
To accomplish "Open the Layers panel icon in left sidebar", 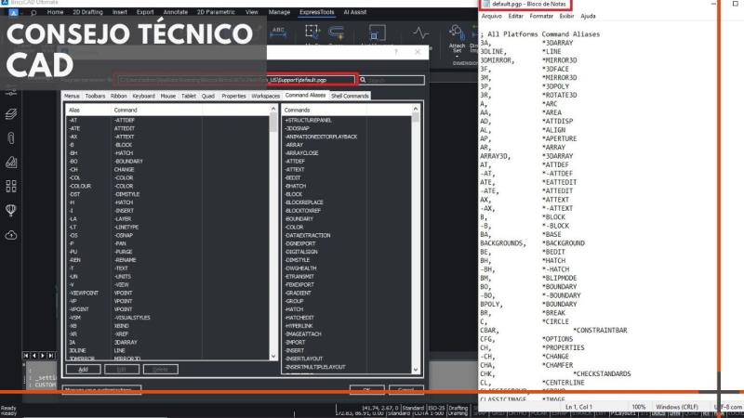I will click(x=11, y=113).
